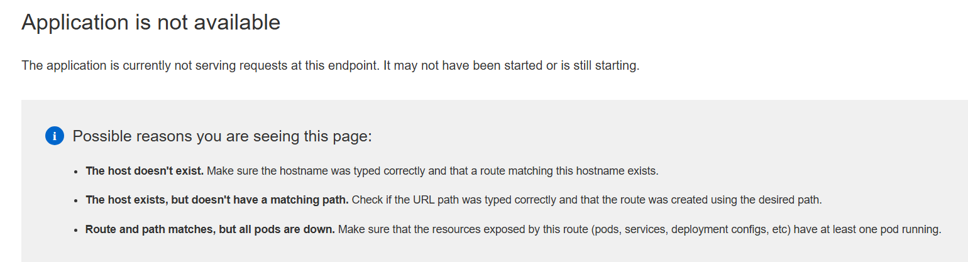968x262 pixels.
Task: Click 'Possible reasons you are seeing this page' heading
Action: coord(223,136)
